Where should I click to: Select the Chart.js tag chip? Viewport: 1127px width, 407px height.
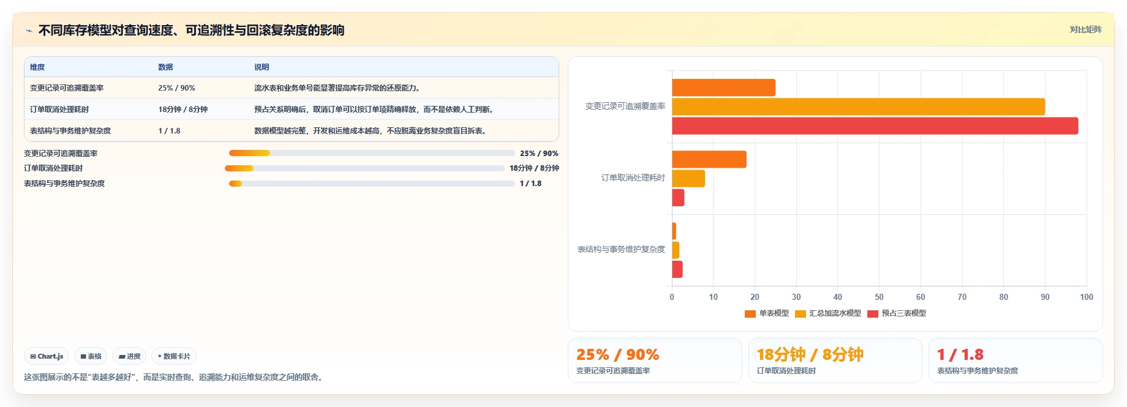click(x=47, y=356)
